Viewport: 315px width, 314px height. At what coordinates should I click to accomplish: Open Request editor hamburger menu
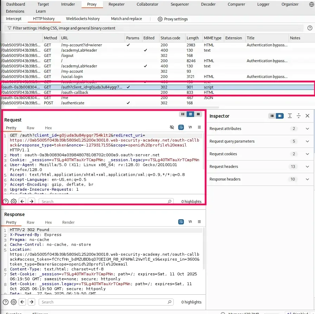click(199, 127)
